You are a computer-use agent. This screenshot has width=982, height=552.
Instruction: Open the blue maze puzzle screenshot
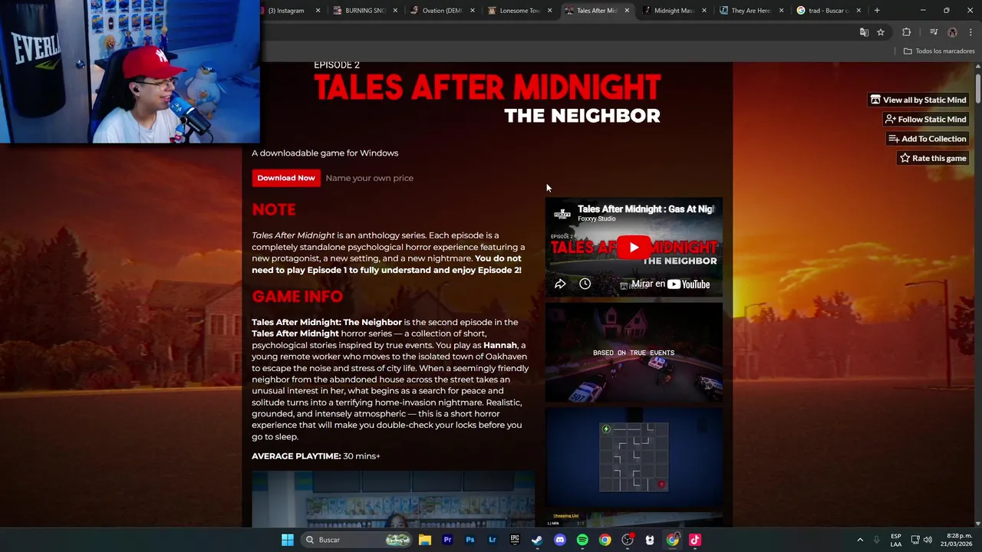coord(634,457)
